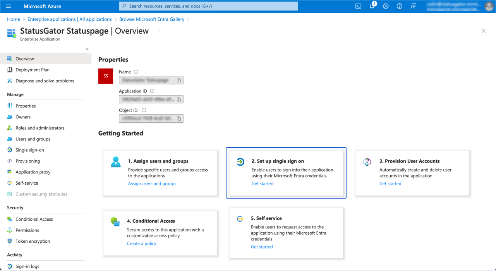Screen dimensions: 496x271
Task: Click the Application ID text field
Action: 151,99
